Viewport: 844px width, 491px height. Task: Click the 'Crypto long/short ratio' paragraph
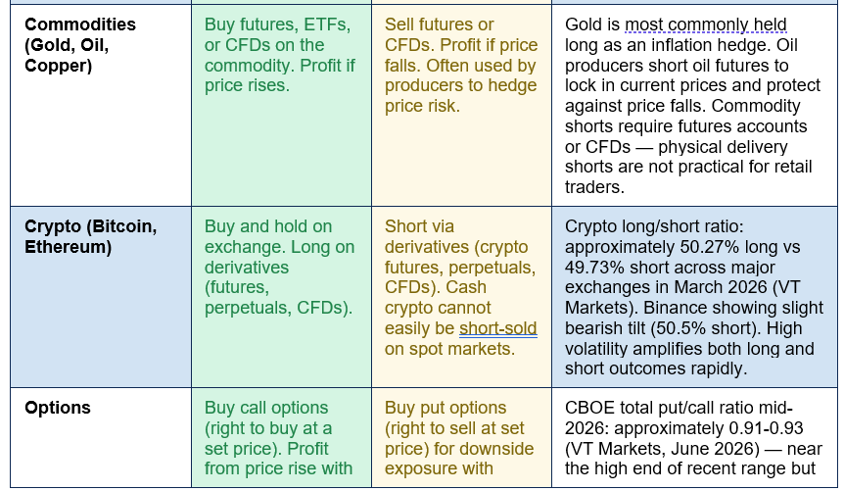point(694,298)
